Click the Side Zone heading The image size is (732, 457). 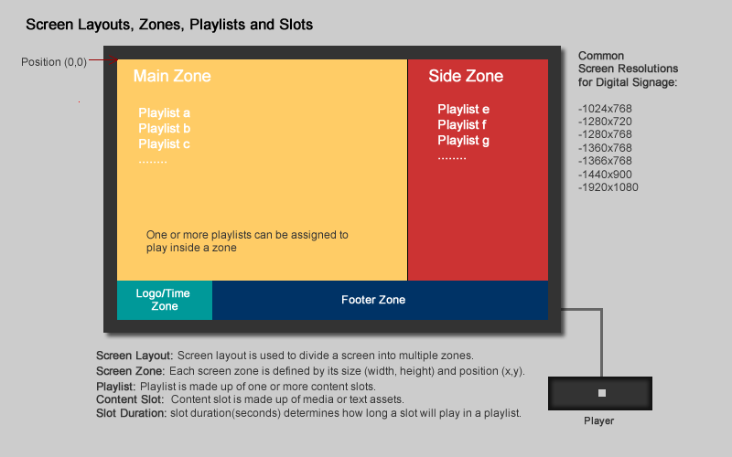point(466,76)
